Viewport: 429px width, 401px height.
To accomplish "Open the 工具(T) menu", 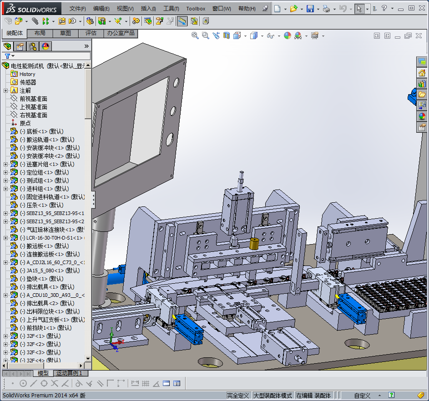I will tap(171, 9).
